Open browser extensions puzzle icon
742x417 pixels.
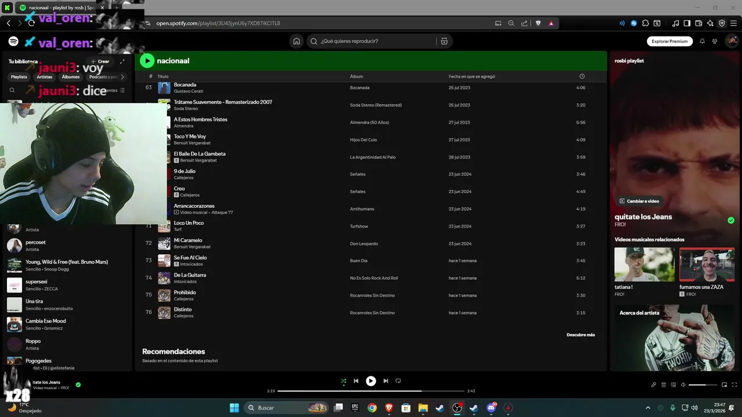pyautogui.click(x=645, y=23)
